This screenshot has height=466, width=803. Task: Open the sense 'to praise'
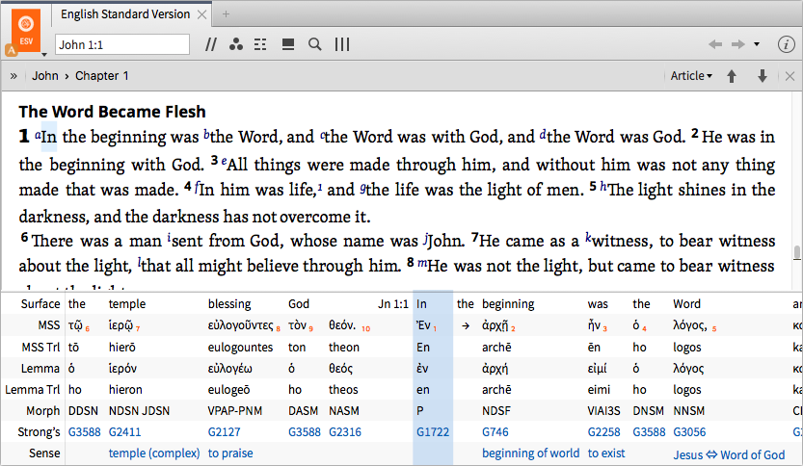click(x=230, y=453)
